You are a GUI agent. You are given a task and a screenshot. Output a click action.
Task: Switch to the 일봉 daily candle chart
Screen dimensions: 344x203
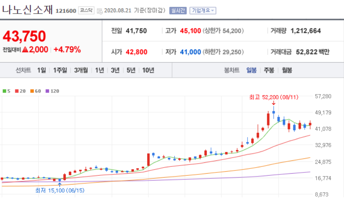tap(252, 70)
